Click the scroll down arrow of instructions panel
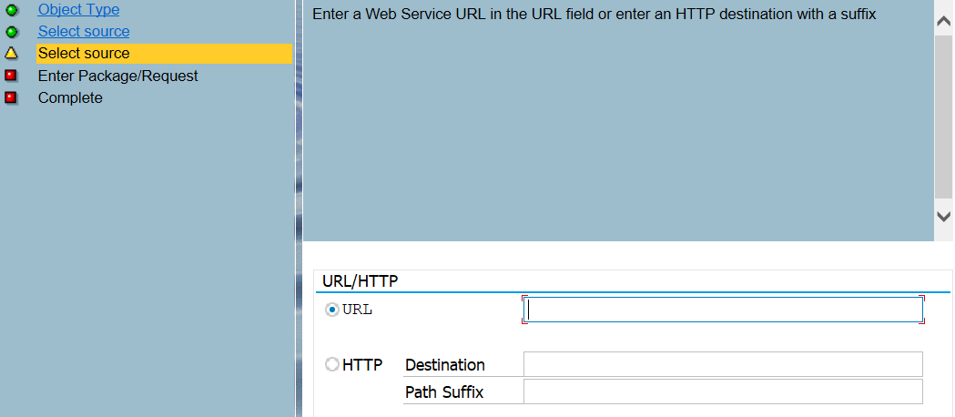This screenshot has width=955, height=417. (943, 216)
